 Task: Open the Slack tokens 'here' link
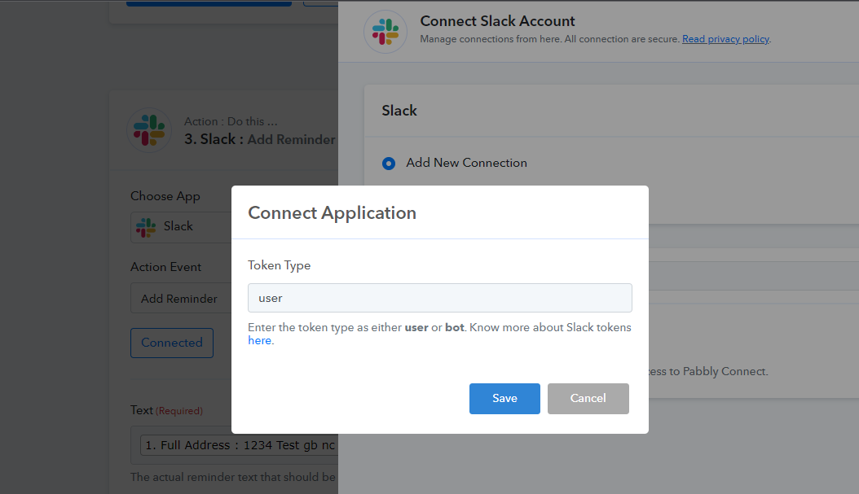point(260,340)
